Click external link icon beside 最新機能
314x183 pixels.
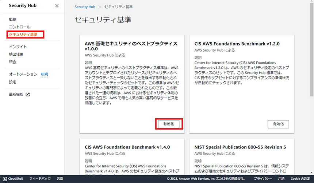28,94
